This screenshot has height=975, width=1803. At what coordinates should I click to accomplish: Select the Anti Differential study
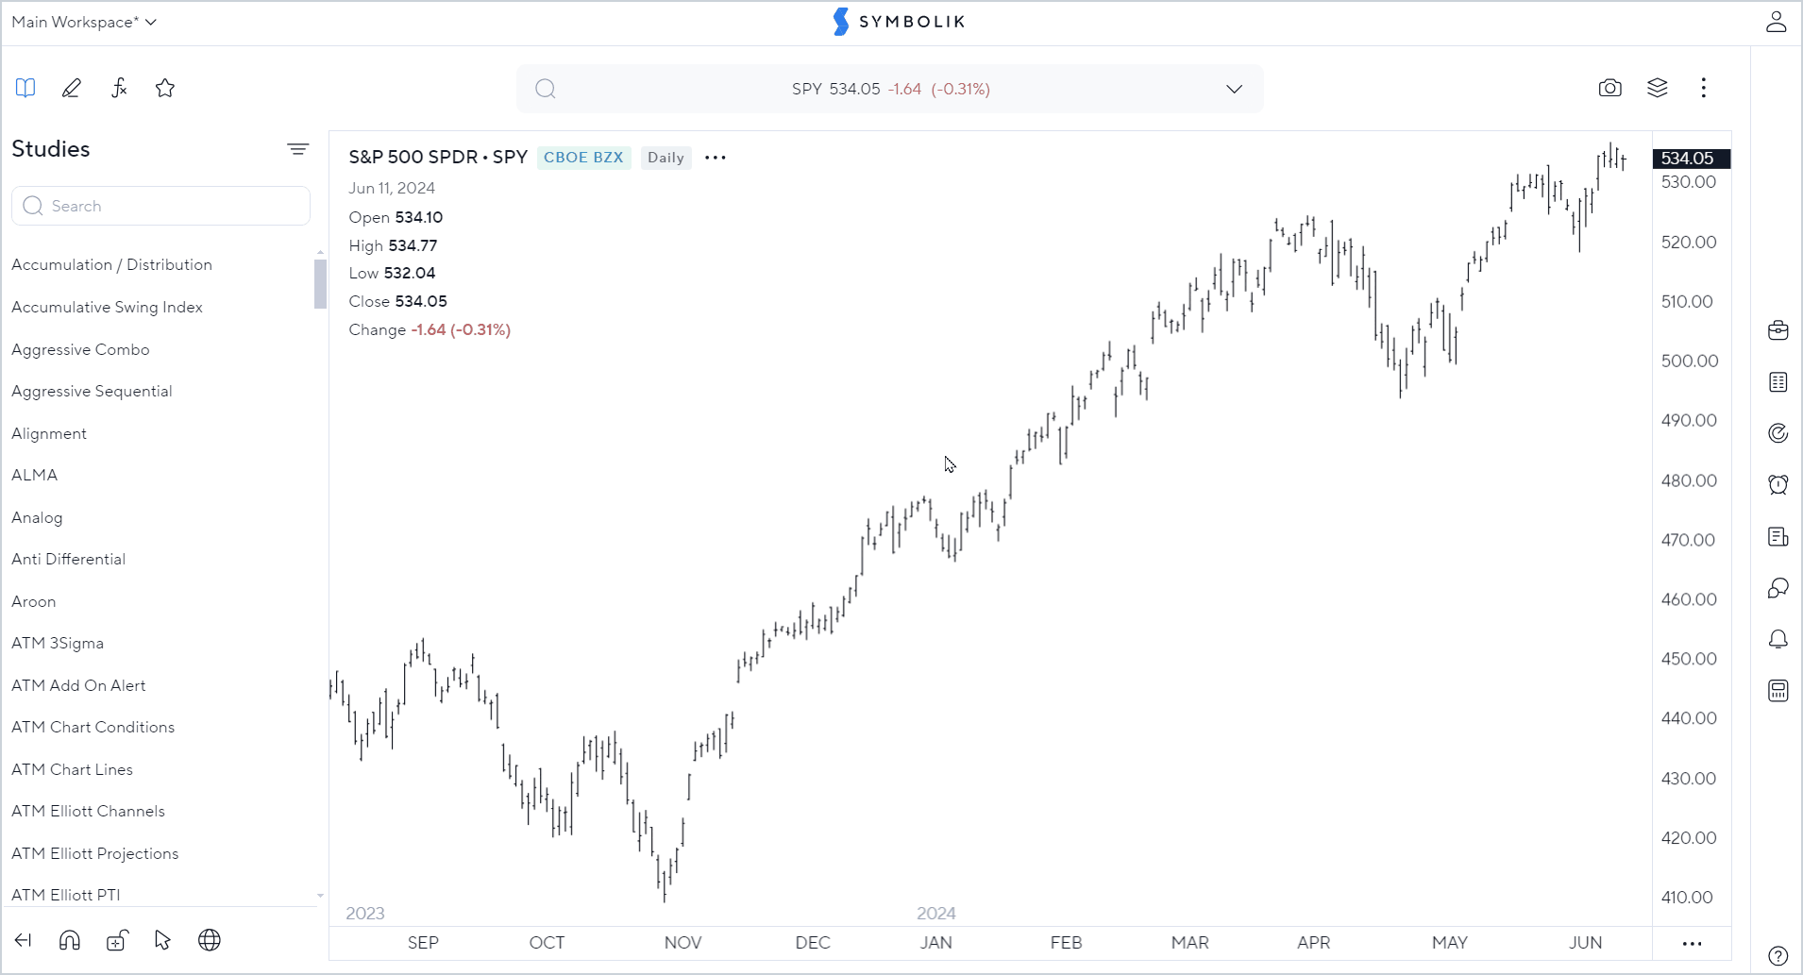[68, 559]
